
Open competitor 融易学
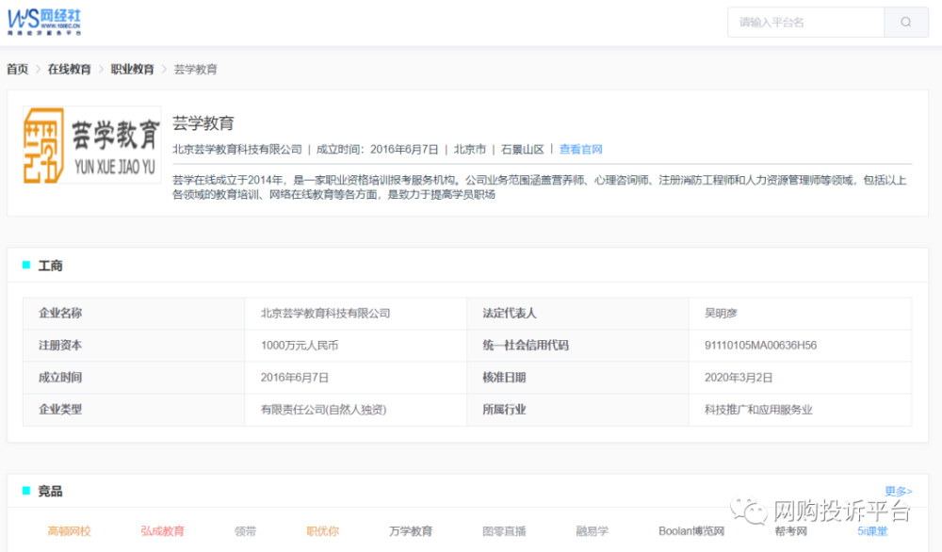pos(593,531)
